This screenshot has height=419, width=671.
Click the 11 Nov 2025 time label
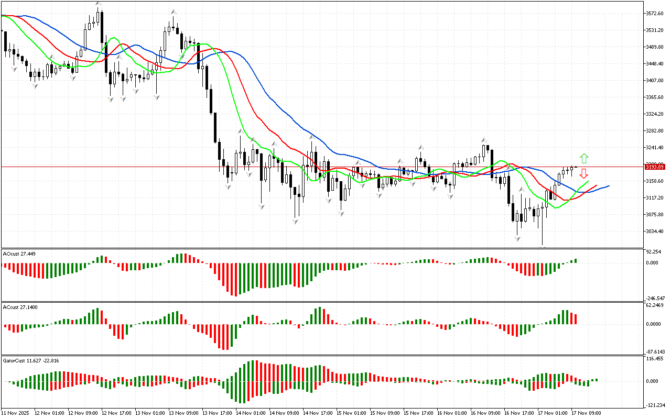[x=16, y=413]
